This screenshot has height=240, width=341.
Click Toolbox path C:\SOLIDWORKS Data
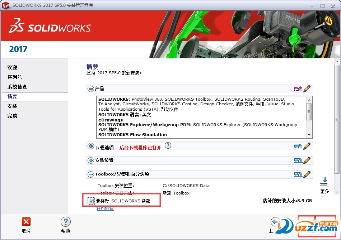(x=186, y=186)
